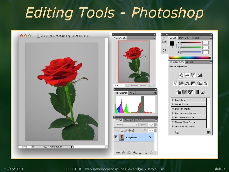Viewport: 229px width, 172px height.
Task: Click on the blue B slider track
Action: (x=191, y=52)
